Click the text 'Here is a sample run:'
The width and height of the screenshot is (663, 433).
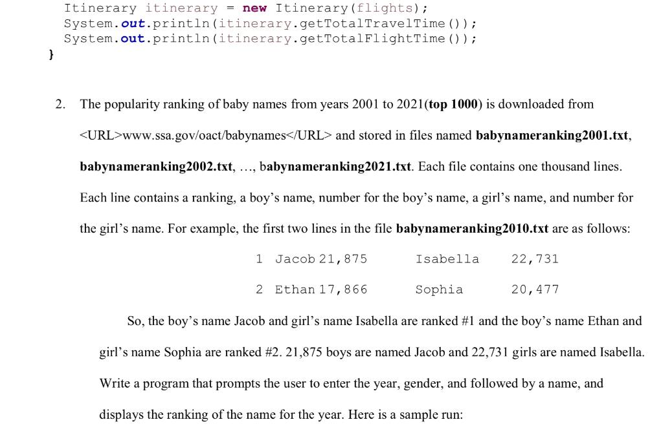point(405,415)
